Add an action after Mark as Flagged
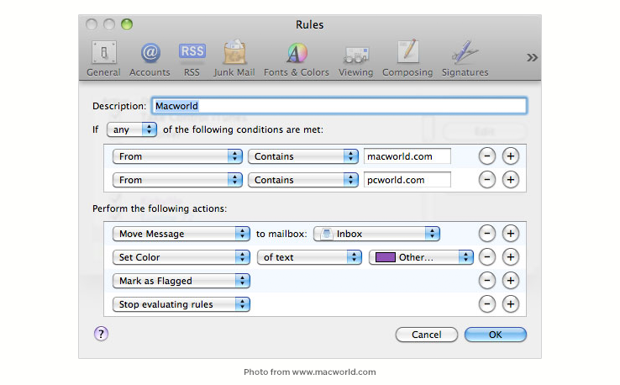The image size is (620, 385). click(511, 281)
